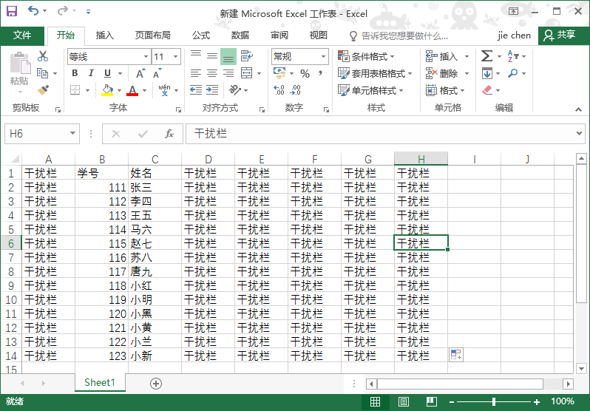Apply the yellow fill color swatch
The image size is (590, 411).
(107, 90)
